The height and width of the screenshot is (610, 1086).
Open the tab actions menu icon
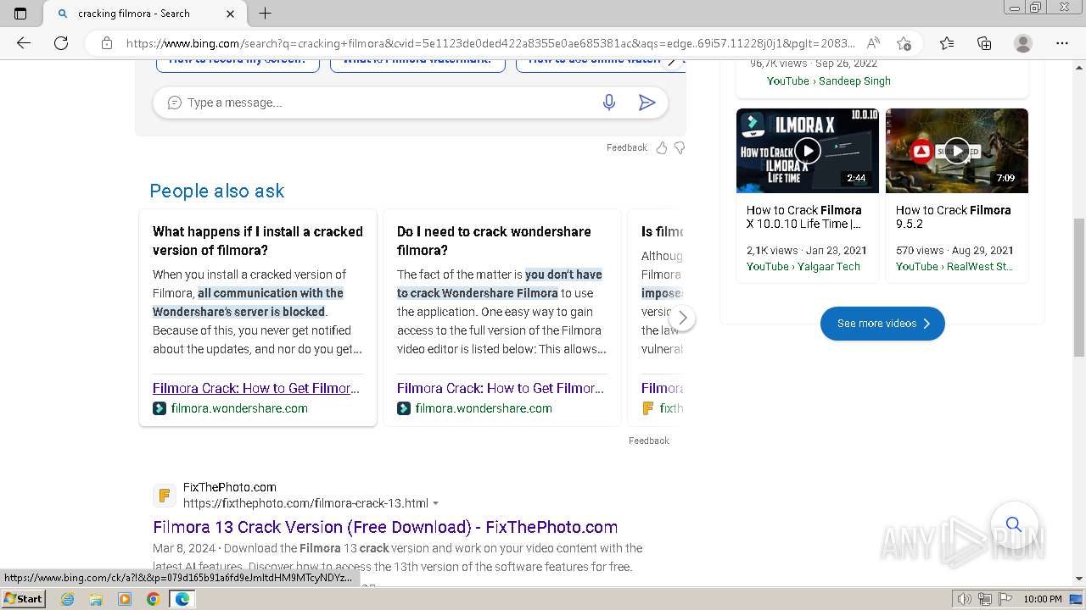[20, 14]
